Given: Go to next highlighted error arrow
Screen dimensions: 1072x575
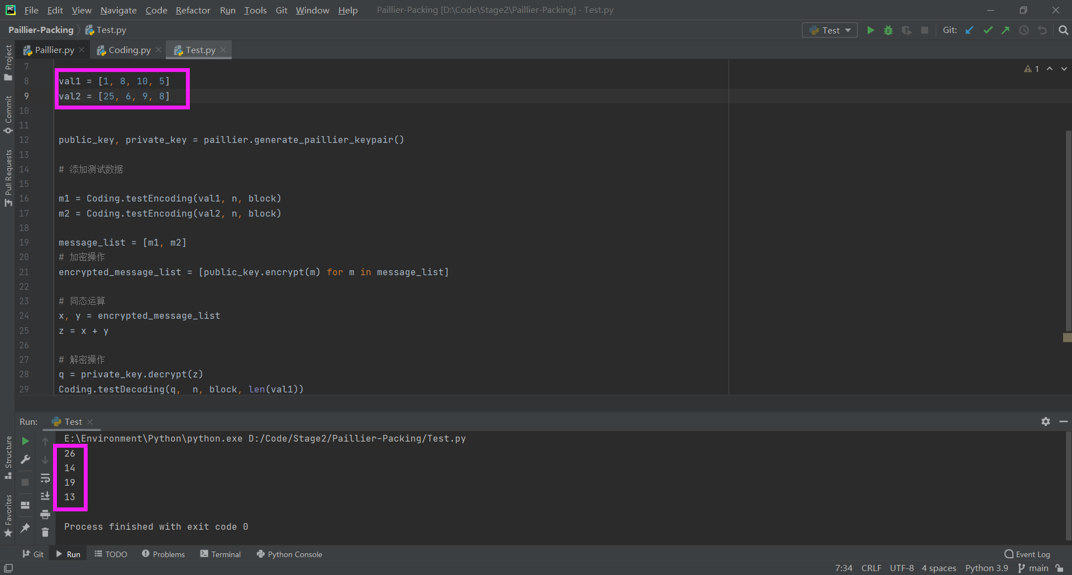Looking at the screenshot, I should pyautogui.click(x=1064, y=69).
